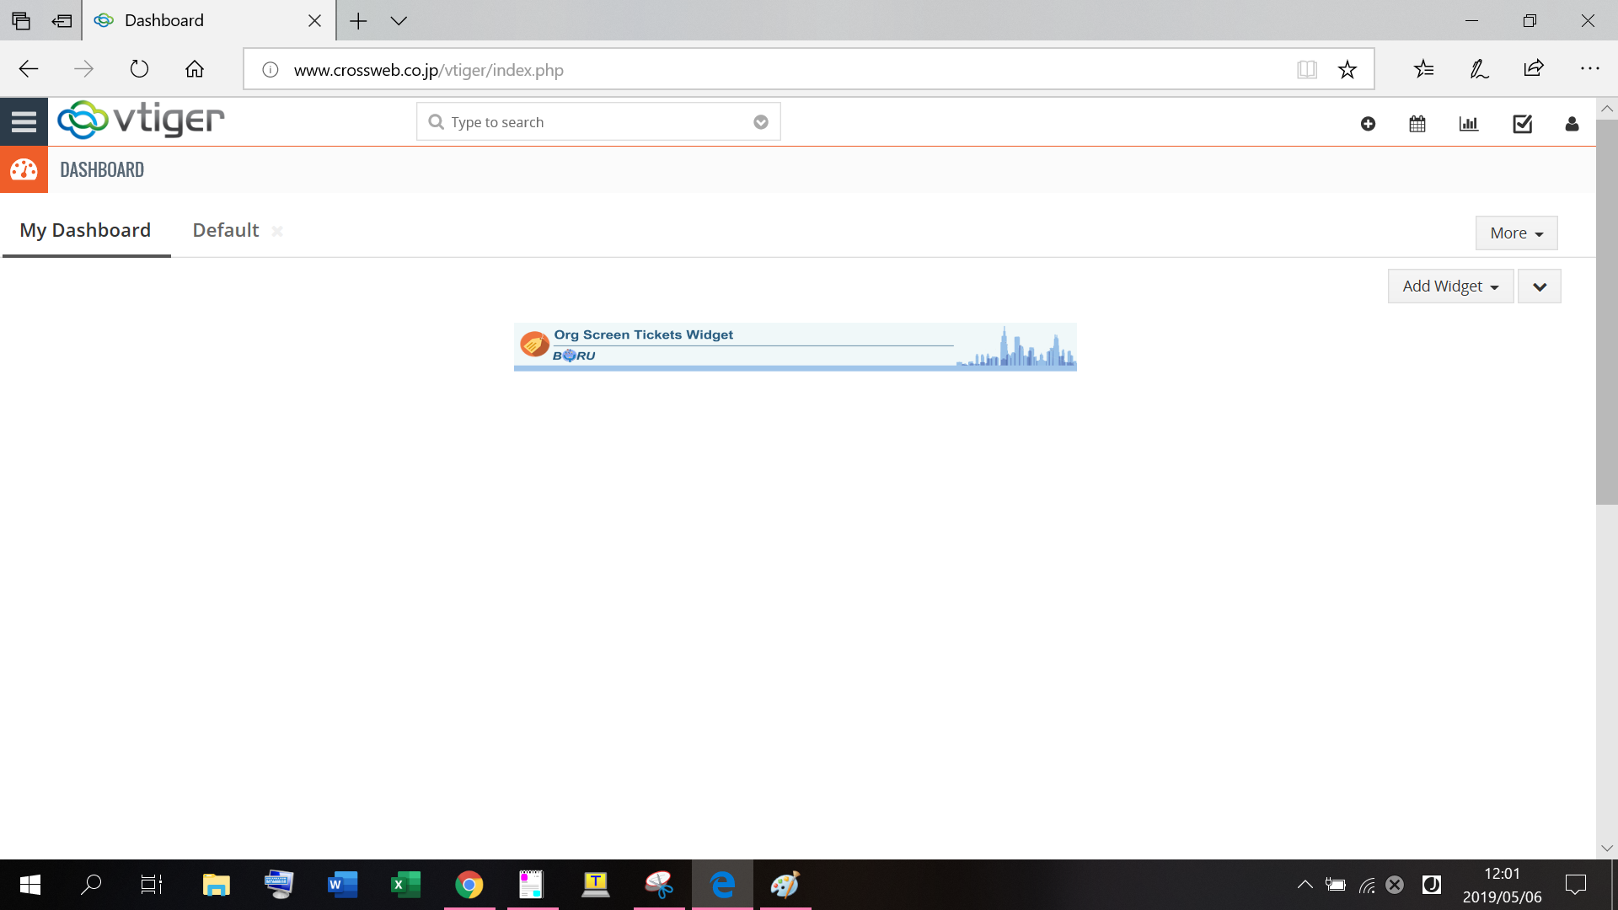Remove the Default dashboard tab
This screenshot has width=1618, height=910.
point(277,232)
